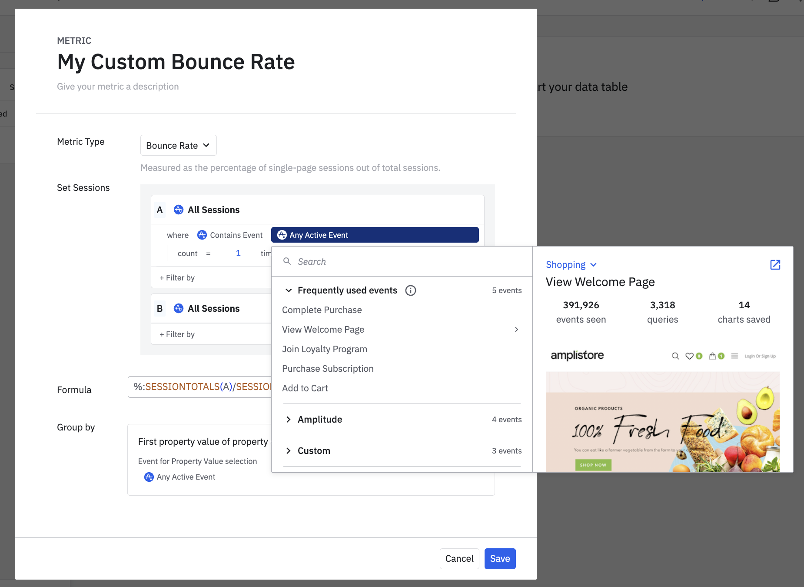Click the Amplitude logo icon beside Contains Event

[x=202, y=235]
